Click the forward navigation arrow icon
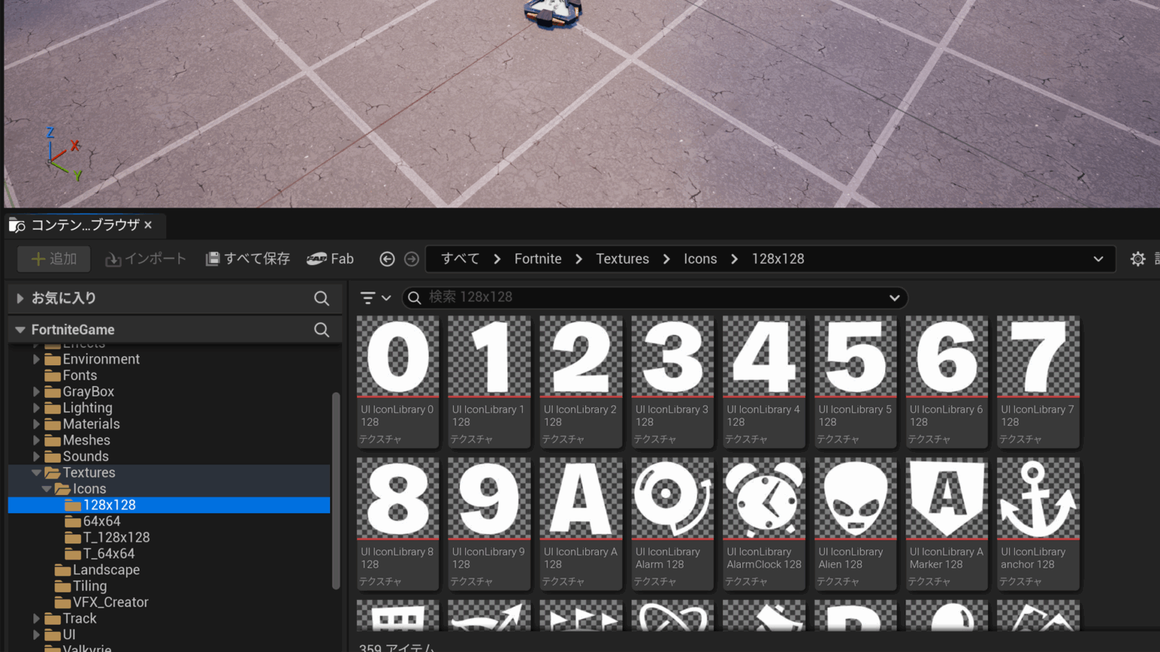The height and width of the screenshot is (652, 1160). click(412, 259)
